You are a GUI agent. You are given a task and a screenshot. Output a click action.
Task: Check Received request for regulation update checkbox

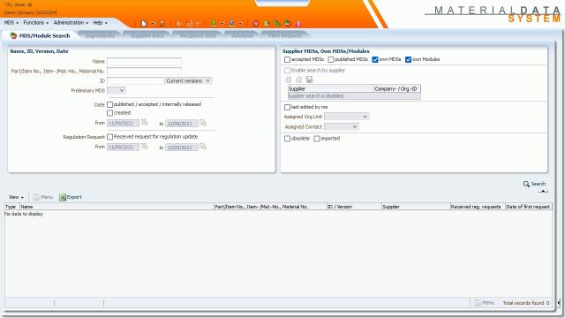point(109,137)
